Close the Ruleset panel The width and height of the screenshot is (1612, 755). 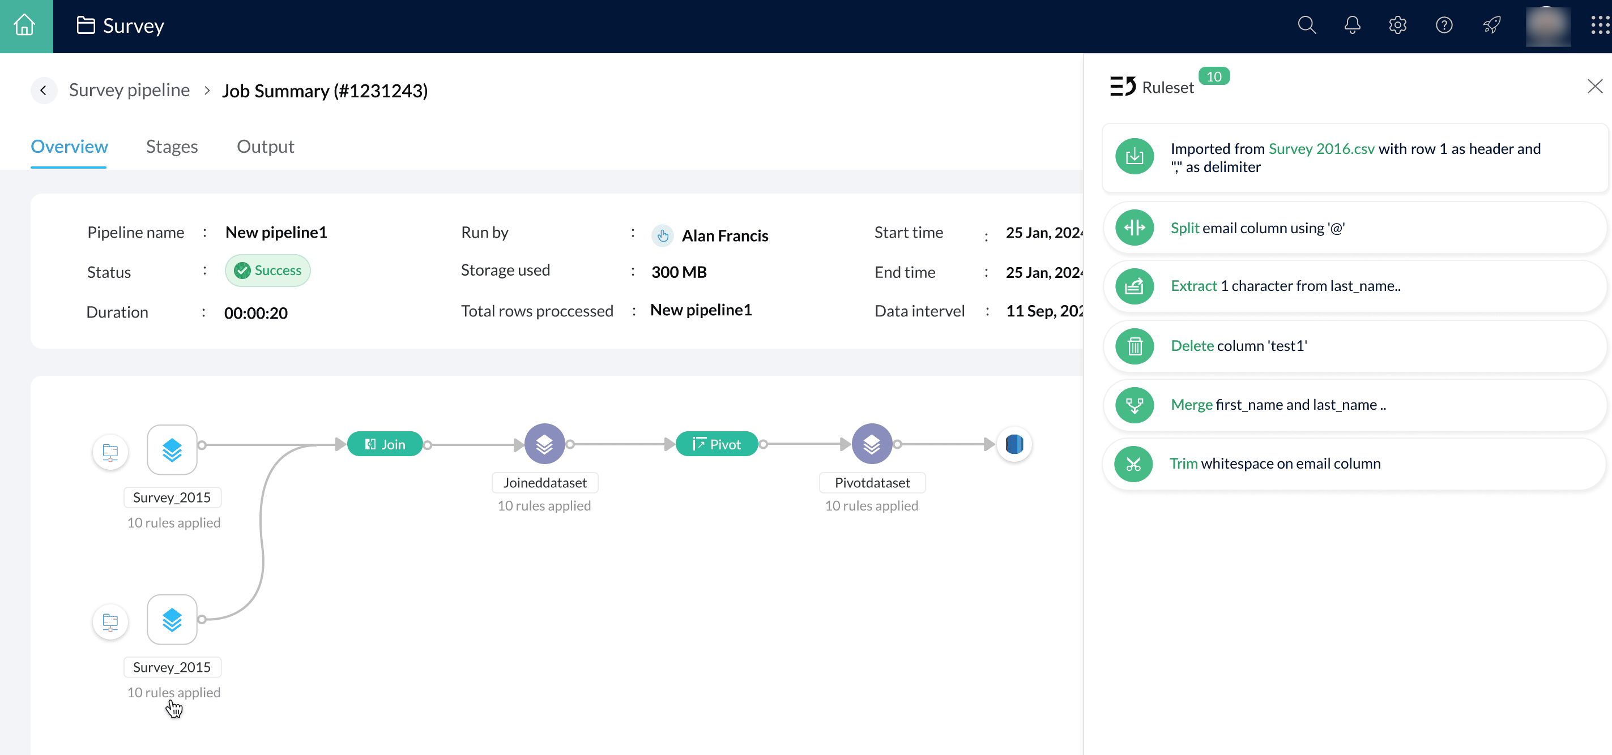click(1594, 87)
